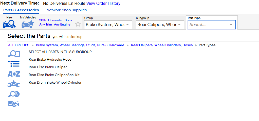Open the bulleted list view icon

click(14, 64)
